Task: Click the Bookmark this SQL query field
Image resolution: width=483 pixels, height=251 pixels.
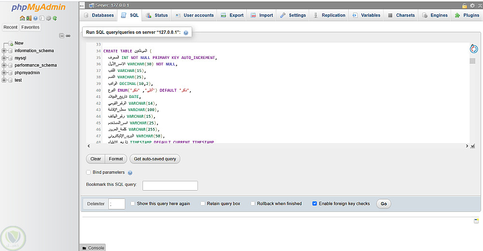Action: pyautogui.click(x=170, y=186)
